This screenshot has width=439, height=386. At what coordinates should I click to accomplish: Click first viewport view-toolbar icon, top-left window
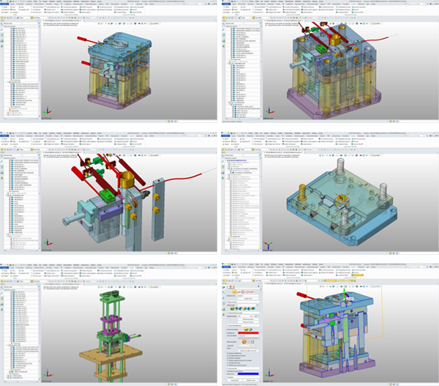tap(99, 23)
